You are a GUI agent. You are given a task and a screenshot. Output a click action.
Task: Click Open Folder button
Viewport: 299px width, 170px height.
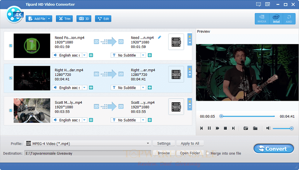point(190,153)
